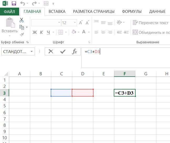Customize the Quick Access Toolbar
Screen dimensions: 170x143
(53, 4)
